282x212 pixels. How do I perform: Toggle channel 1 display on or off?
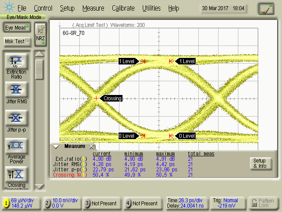tap(6, 203)
